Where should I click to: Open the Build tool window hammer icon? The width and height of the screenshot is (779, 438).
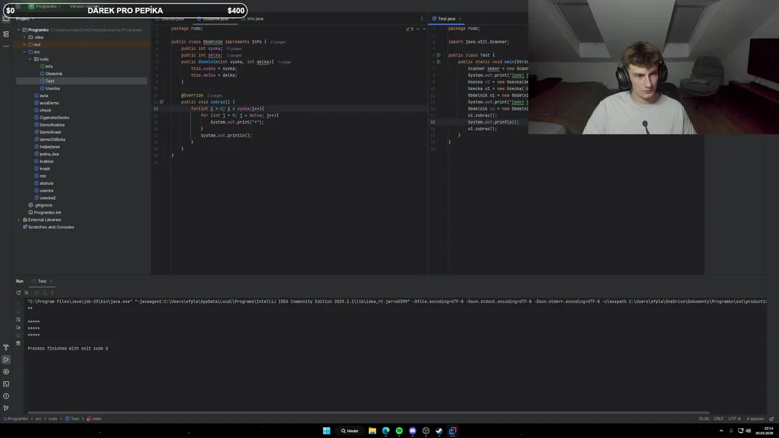(x=6, y=347)
